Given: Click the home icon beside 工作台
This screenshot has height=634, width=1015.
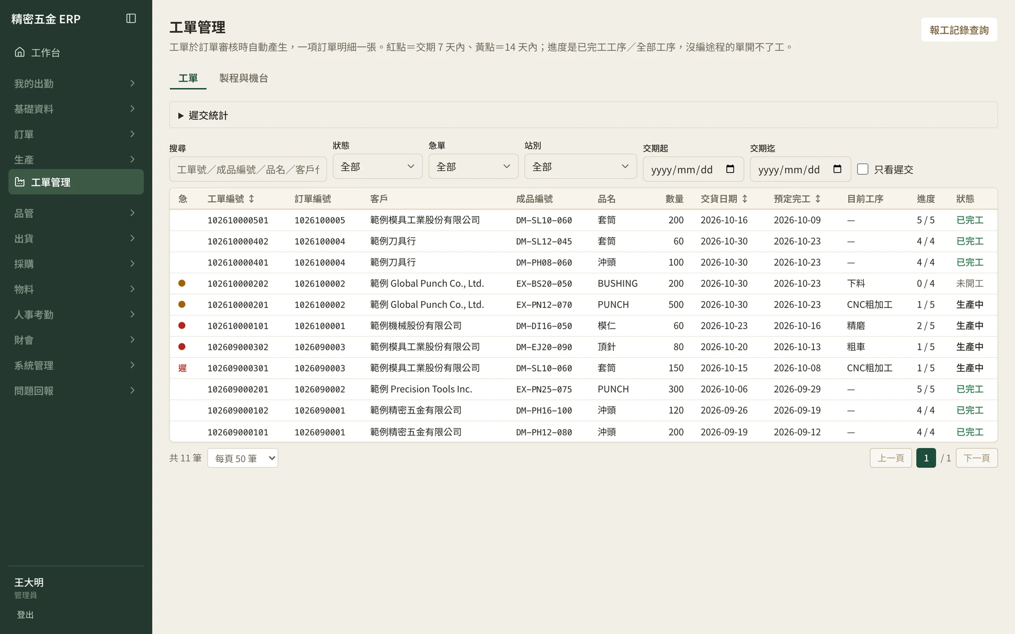Looking at the screenshot, I should (x=20, y=52).
